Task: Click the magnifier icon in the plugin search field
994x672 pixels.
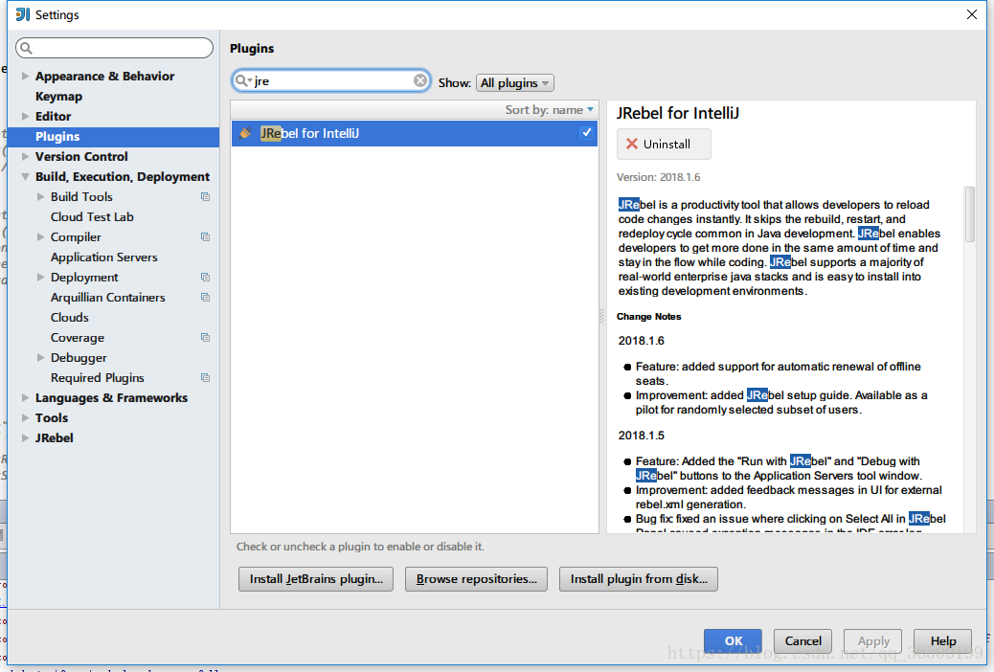Action: coord(242,82)
